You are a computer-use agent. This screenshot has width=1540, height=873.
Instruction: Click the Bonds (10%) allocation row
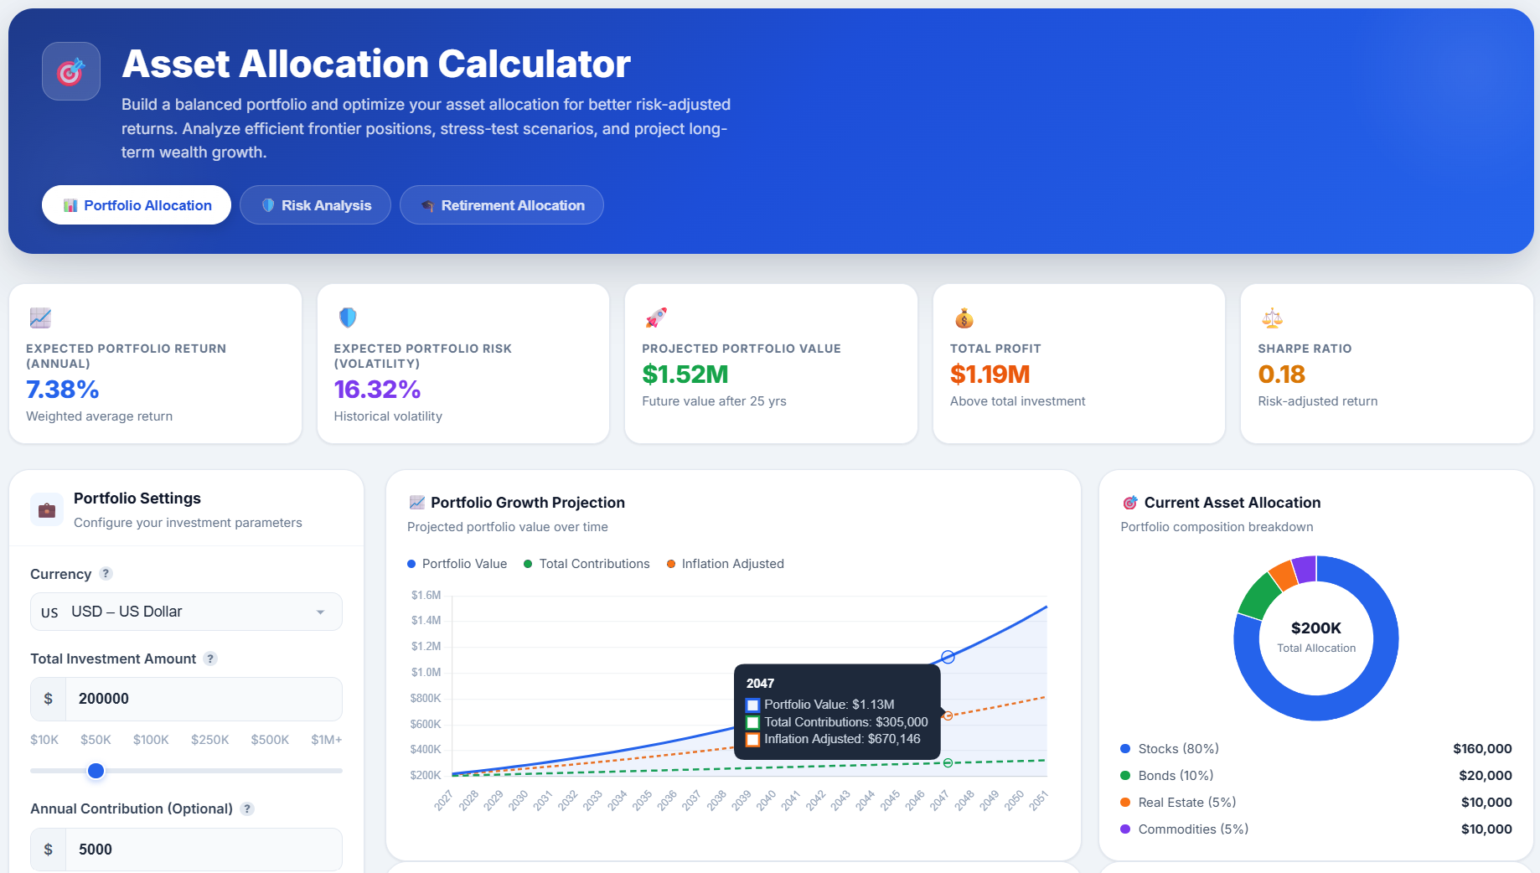(x=1316, y=776)
